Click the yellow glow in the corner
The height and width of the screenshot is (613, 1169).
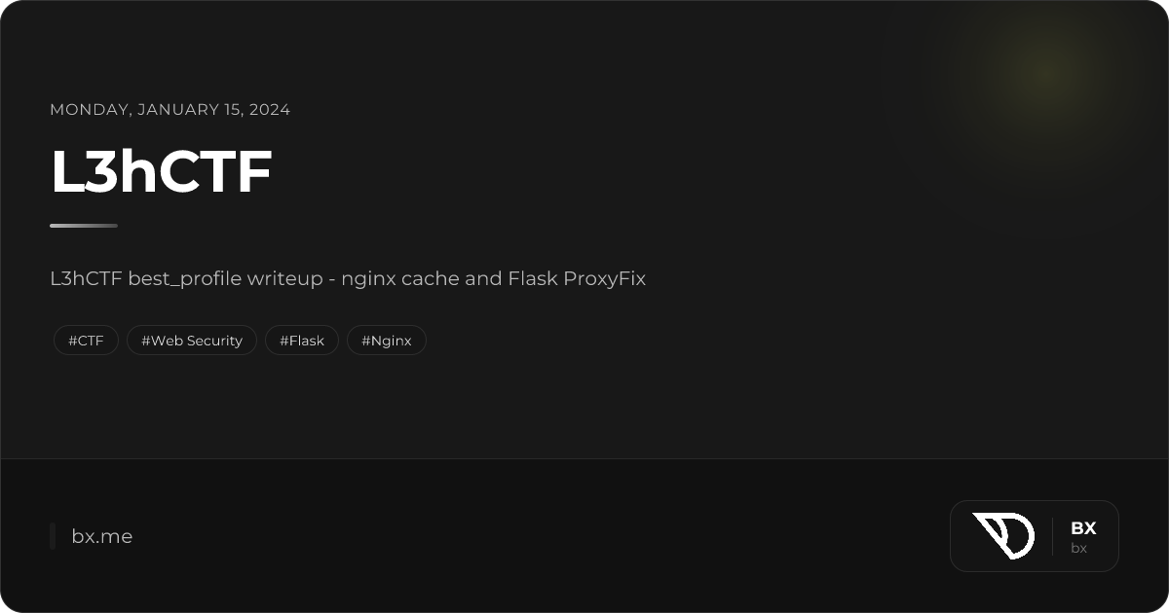(x=1047, y=73)
